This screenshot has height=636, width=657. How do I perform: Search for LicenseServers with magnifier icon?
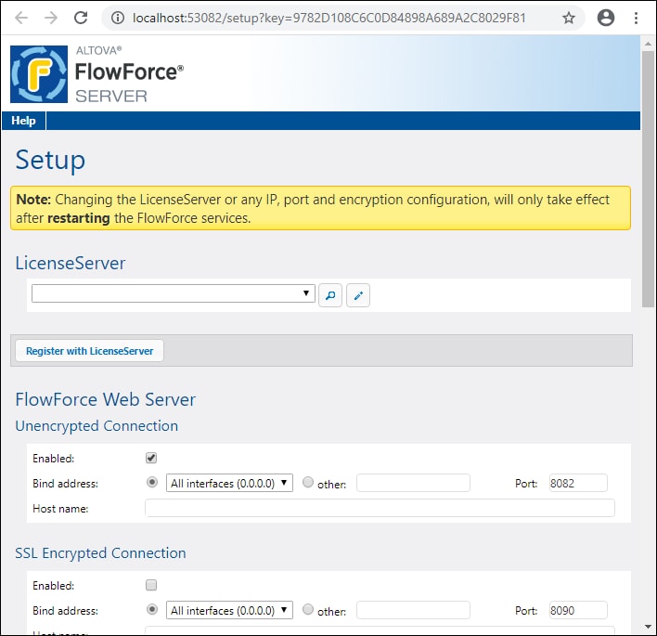pyautogui.click(x=330, y=295)
